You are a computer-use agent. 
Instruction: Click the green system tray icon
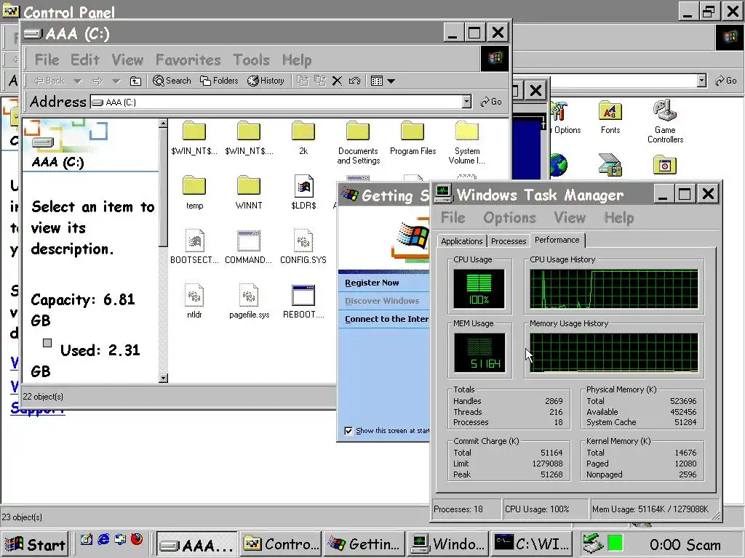coord(615,543)
